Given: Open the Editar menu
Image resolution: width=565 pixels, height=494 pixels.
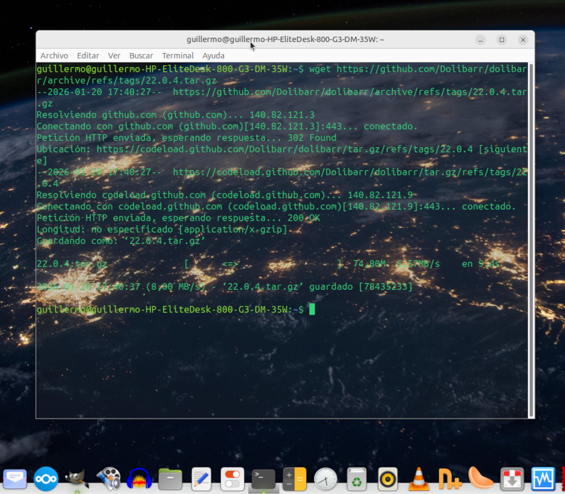Looking at the screenshot, I should click(88, 55).
